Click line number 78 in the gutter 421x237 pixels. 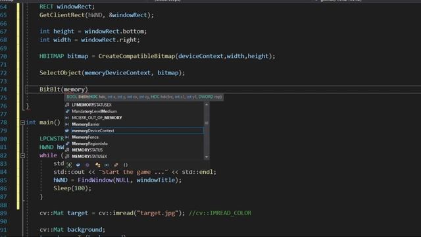[x=4, y=122]
